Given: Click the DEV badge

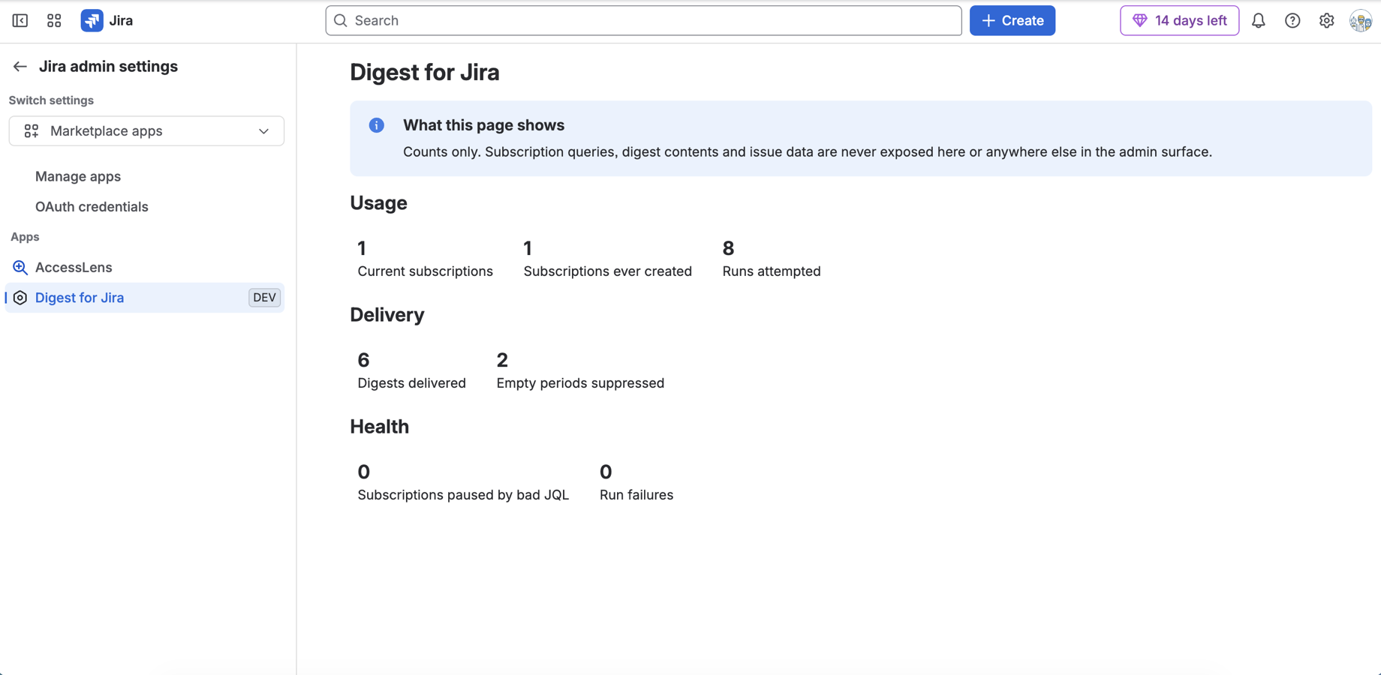Looking at the screenshot, I should [x=264, y=298].
